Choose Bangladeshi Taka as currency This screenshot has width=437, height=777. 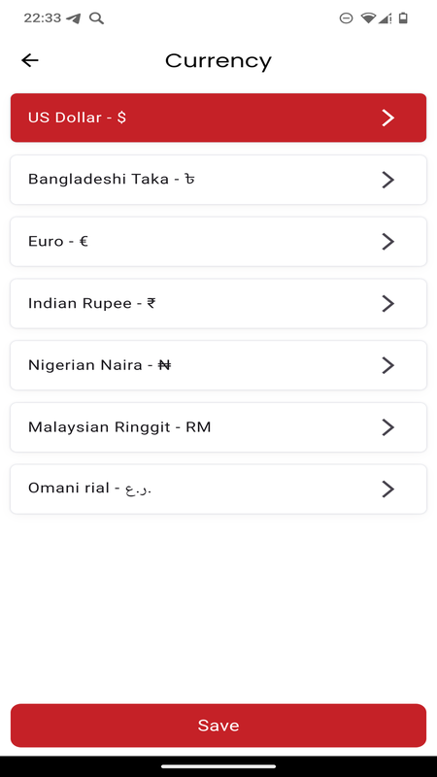(x=218, y=180)
